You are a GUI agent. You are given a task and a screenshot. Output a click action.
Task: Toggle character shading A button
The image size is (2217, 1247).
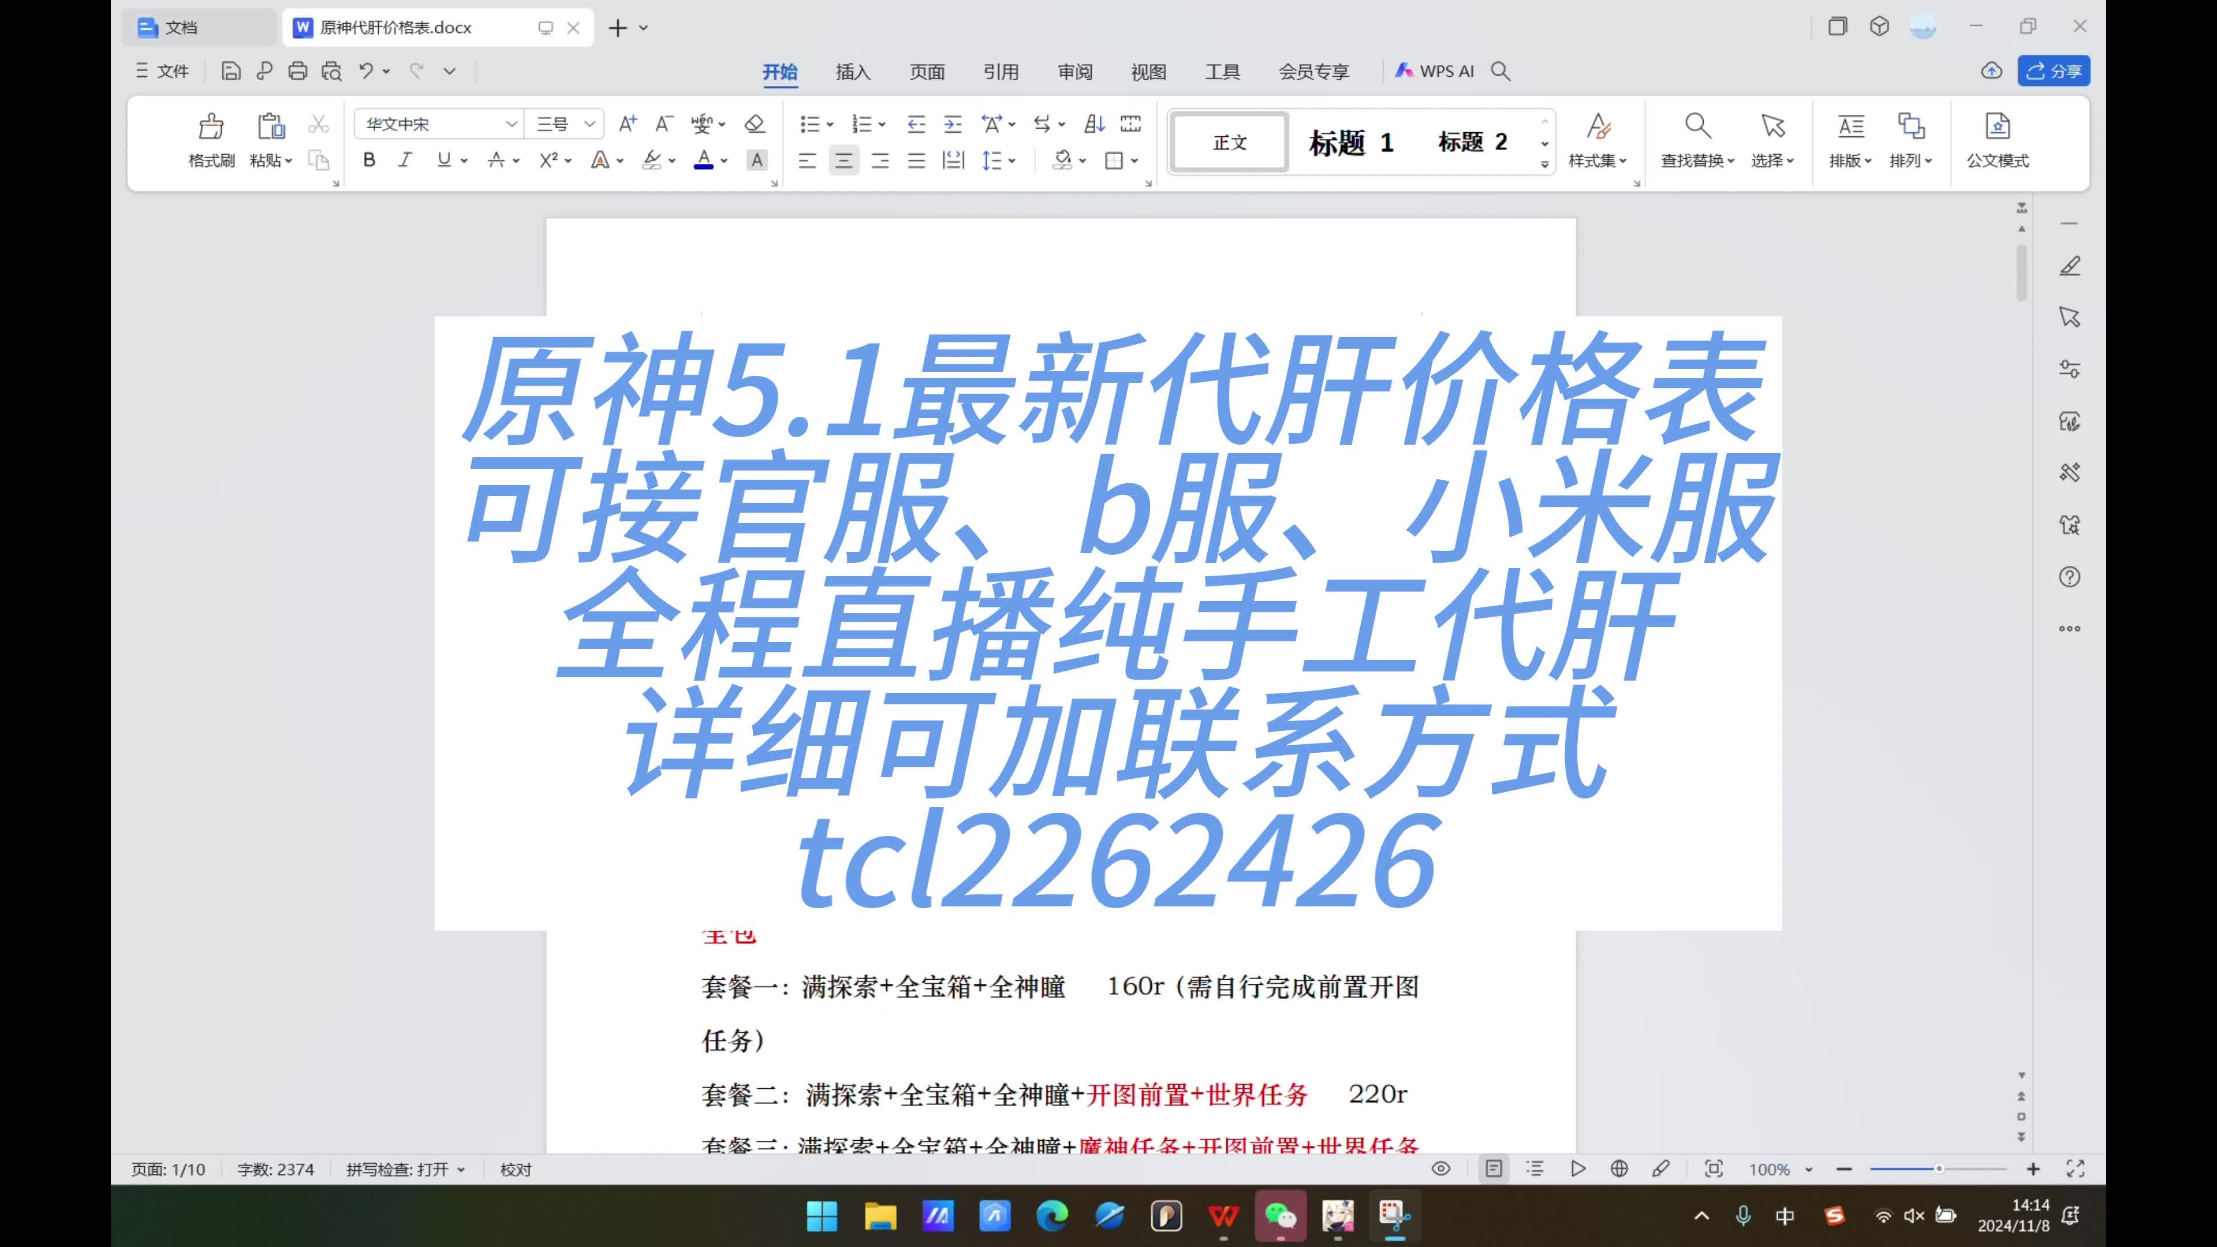coord(756,160)
